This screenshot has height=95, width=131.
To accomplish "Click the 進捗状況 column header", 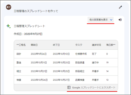I will [96, 45].
